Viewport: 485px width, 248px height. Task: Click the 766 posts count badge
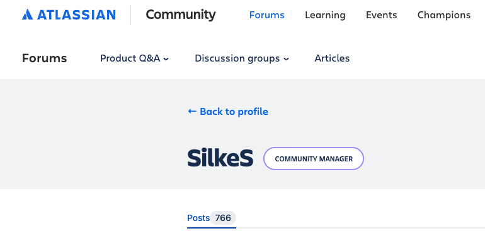tap(223, 218)
